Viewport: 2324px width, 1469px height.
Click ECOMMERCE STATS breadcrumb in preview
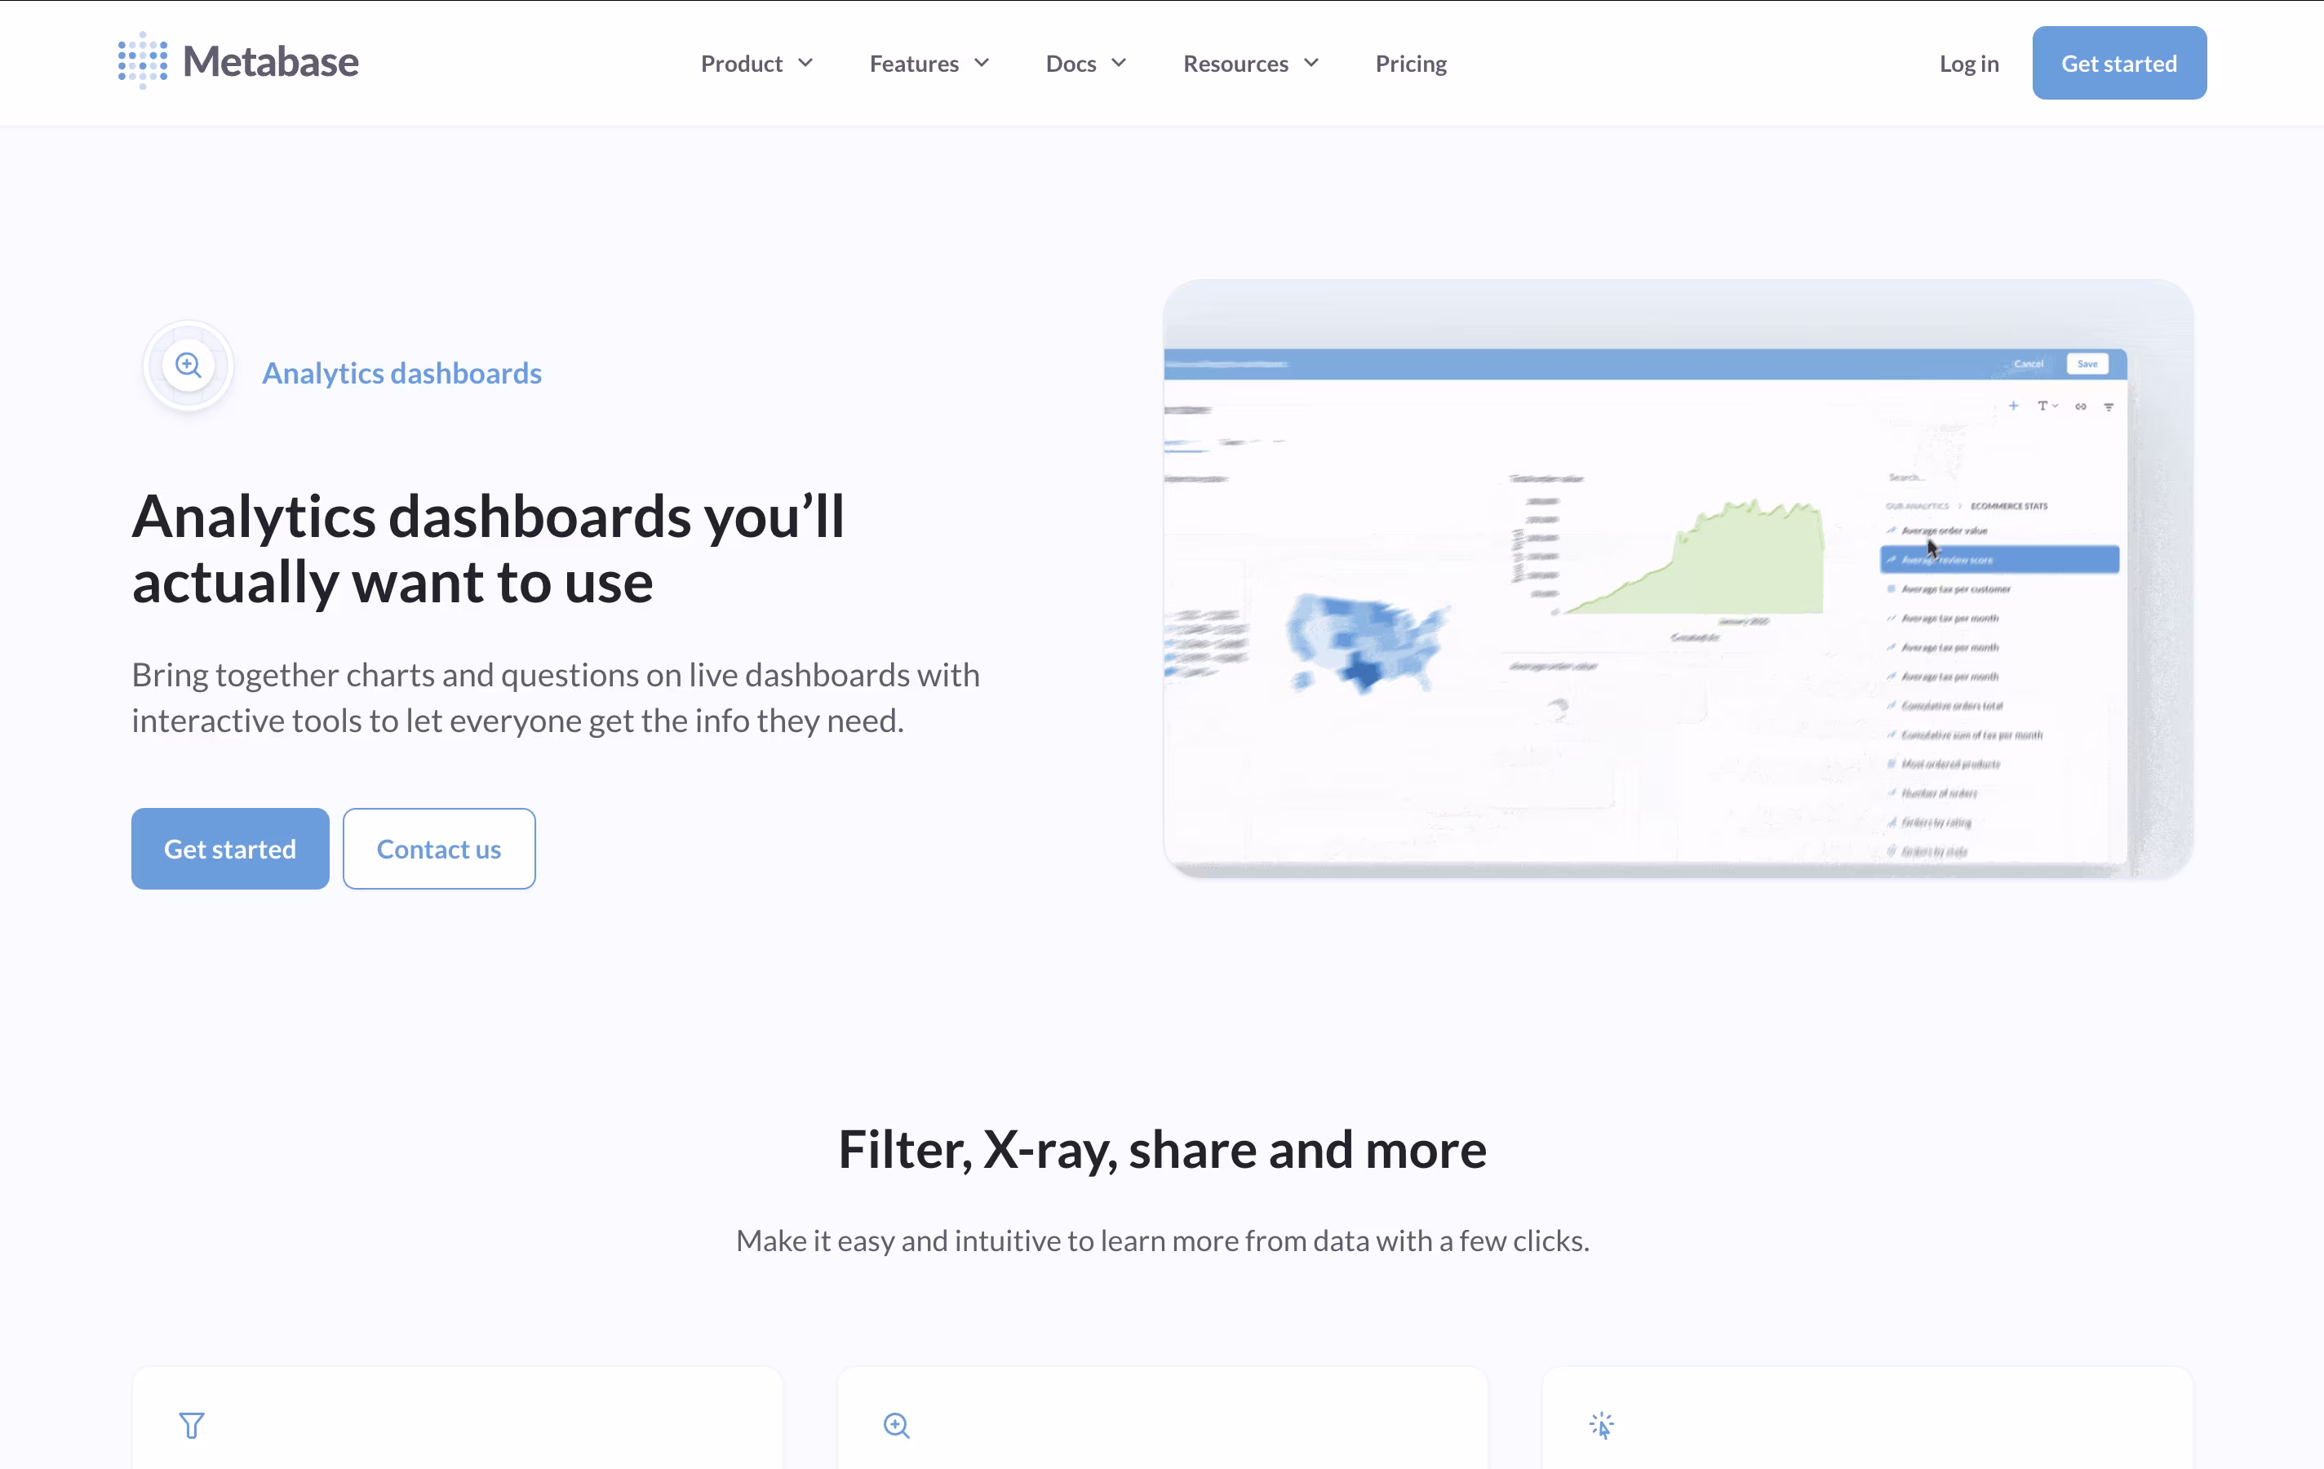pyautogui.click(x=2008, y=506)
